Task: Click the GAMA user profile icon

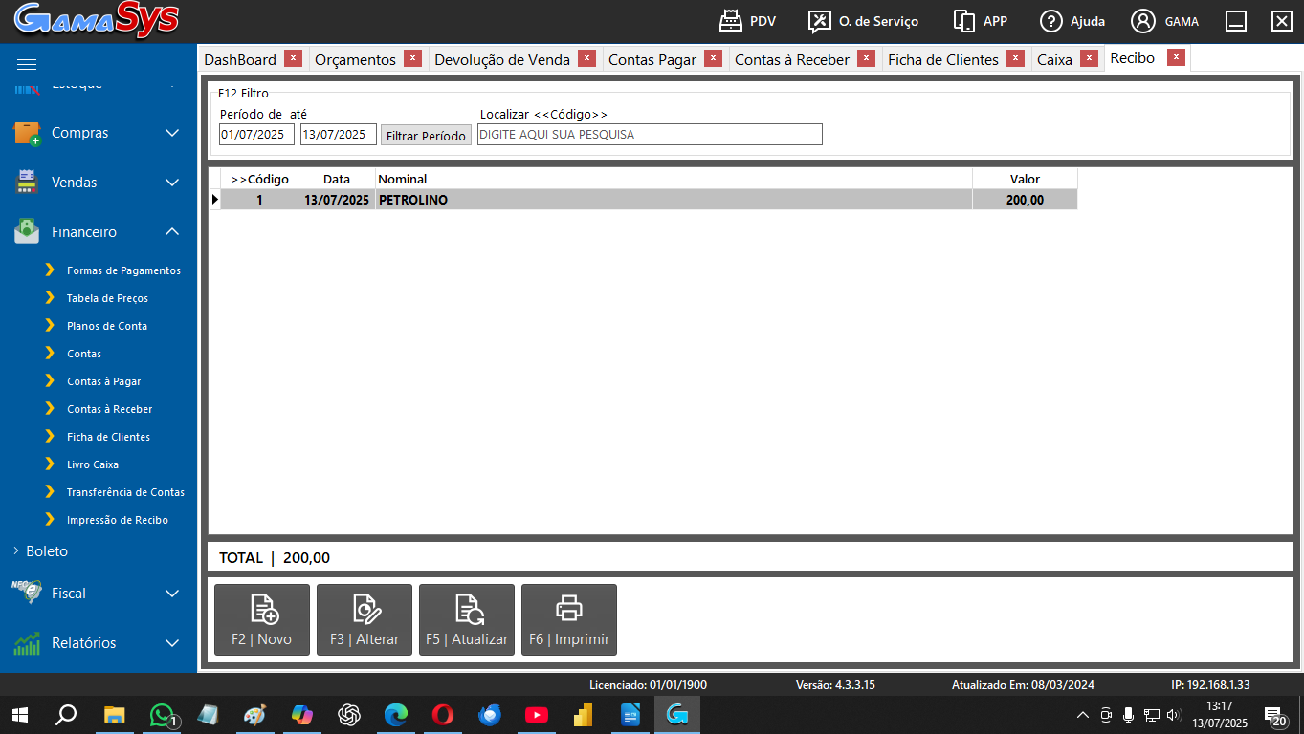Action: pyautogui.click(x=1142, y=21)
